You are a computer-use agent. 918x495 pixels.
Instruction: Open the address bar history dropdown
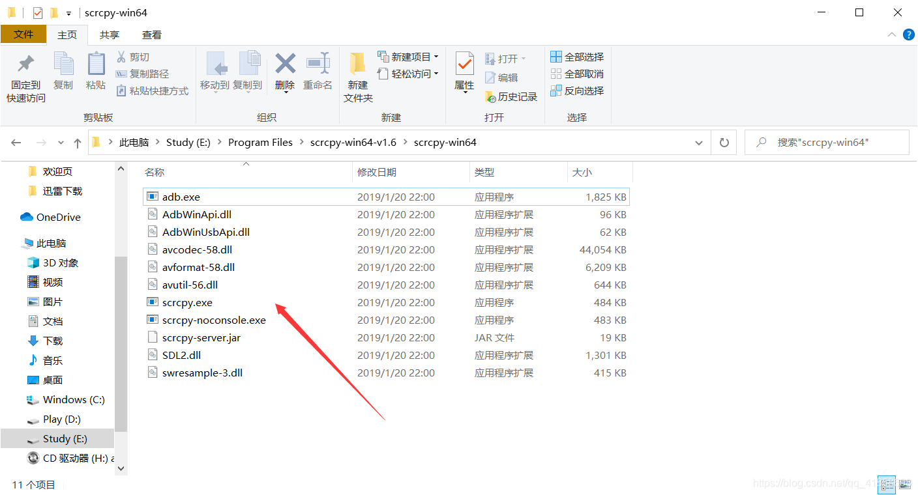[x=699, y=143]
